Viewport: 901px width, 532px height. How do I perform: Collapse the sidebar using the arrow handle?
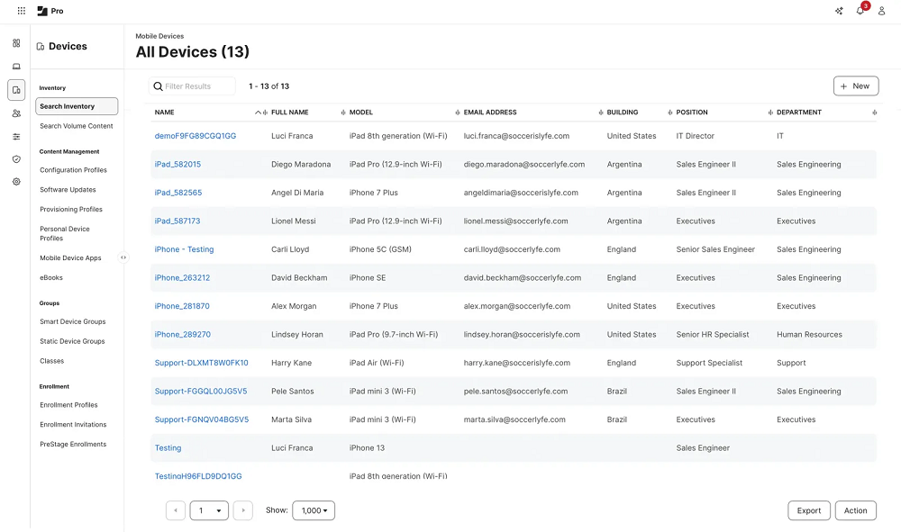123,257
